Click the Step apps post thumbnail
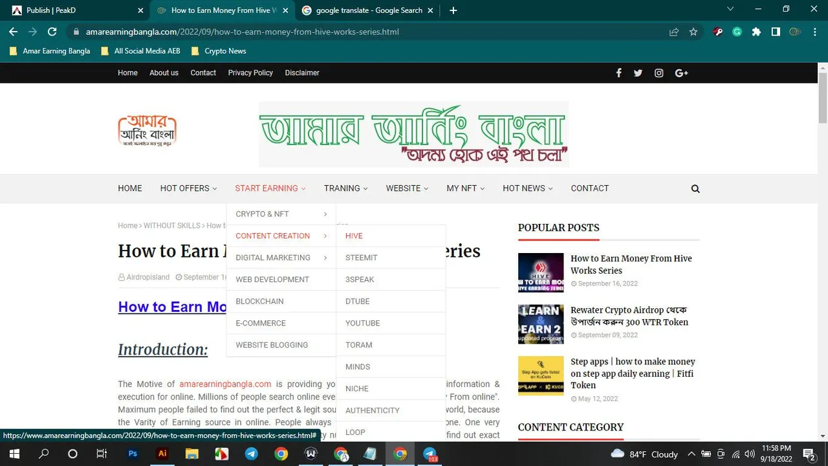 point(541,376)
